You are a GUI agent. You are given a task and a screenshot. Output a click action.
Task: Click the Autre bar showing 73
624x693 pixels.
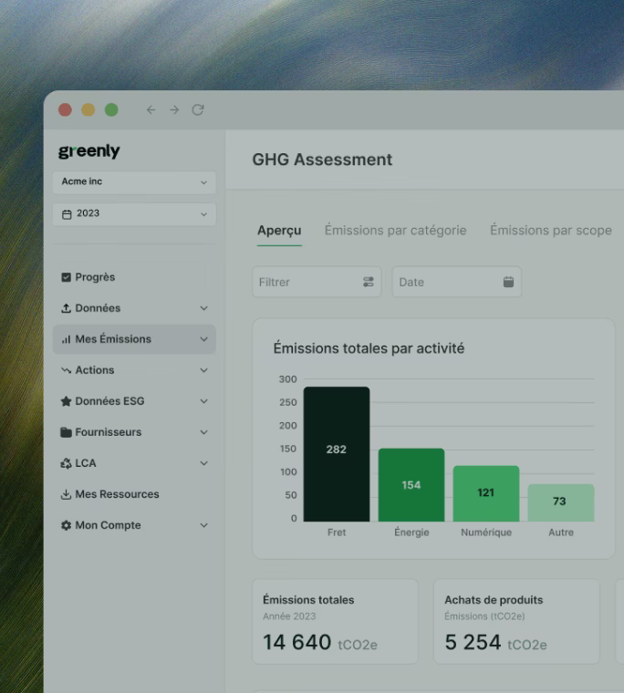[561, 502]
